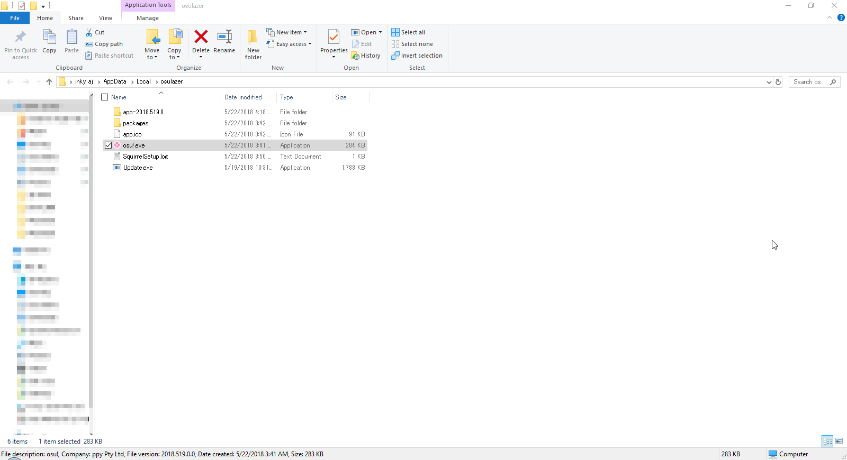Navigate to Local in breadcrumb
This screenshot has height=460, width=847.
coord(143,81)
